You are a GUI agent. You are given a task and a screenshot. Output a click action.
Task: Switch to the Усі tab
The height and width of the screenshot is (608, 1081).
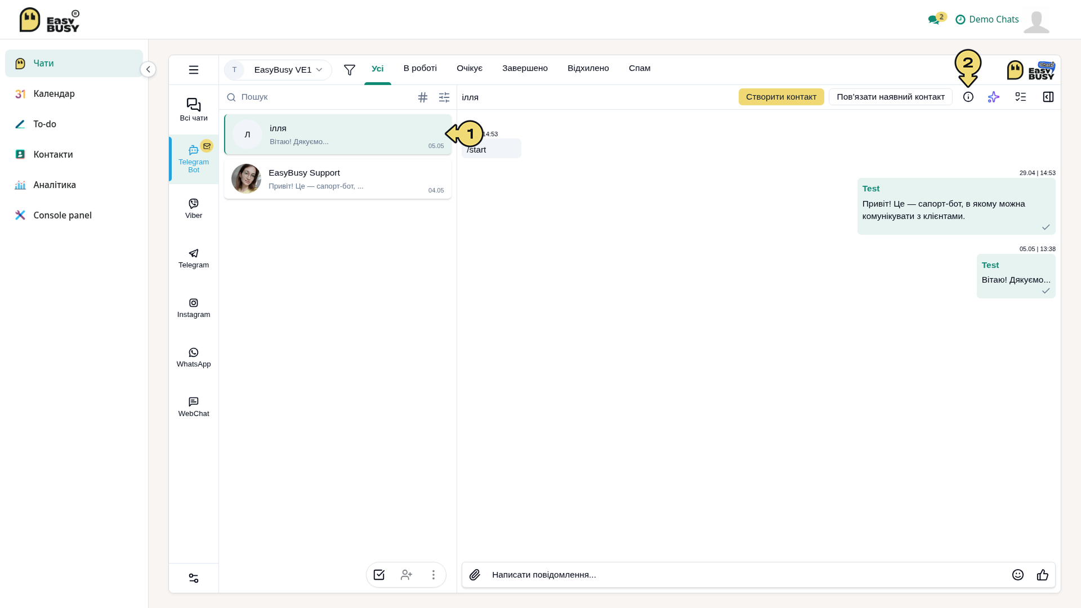tap(377, 69)
